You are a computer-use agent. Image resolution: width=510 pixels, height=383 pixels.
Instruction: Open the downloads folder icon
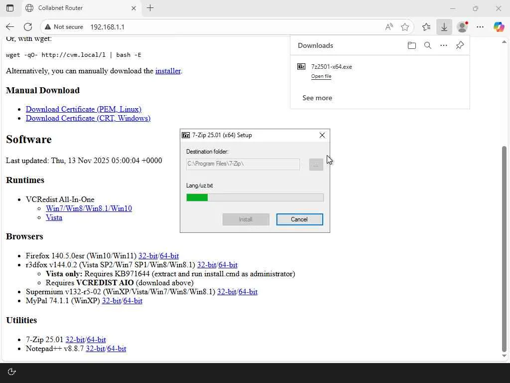tap(412, 45)
